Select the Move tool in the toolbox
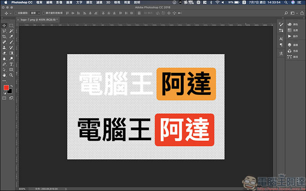Screen dimensions: 306x191 click(4, 26)
